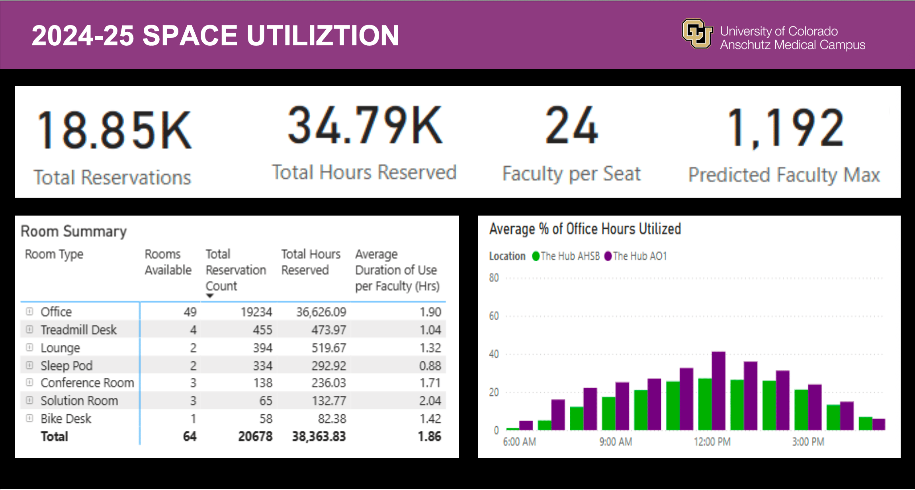The height and width of the screenshot is (490, 915).
Task: Select the Predicted Faculty Max 1,192 card
Action: (x=784, y=143)
